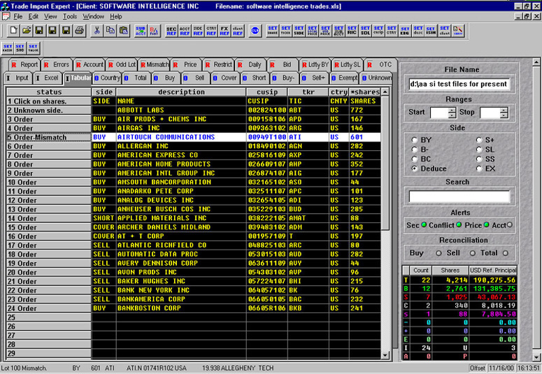Click the SET SHARE toolbar icon
Viewport: 542px width, 374px height.
coord(273,31)
